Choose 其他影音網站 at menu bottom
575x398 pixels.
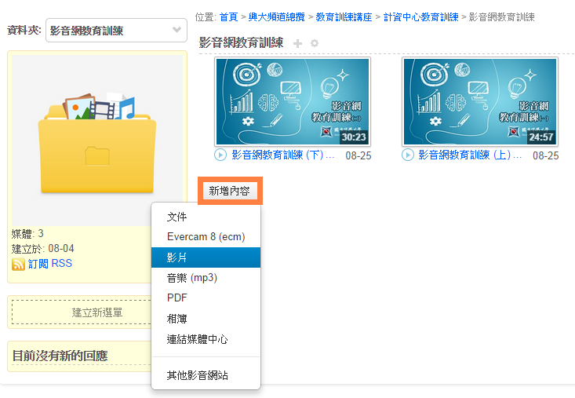tap(197, 375)
